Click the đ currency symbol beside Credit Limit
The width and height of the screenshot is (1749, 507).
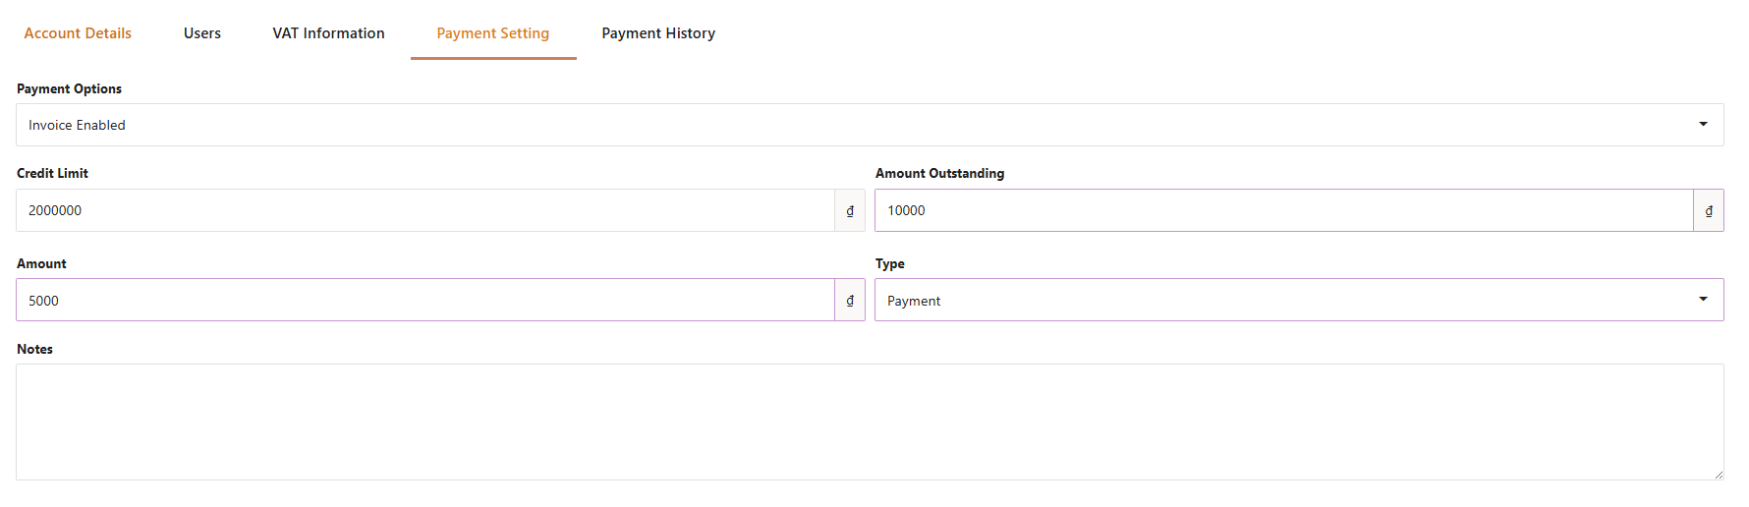pos(850,210)
